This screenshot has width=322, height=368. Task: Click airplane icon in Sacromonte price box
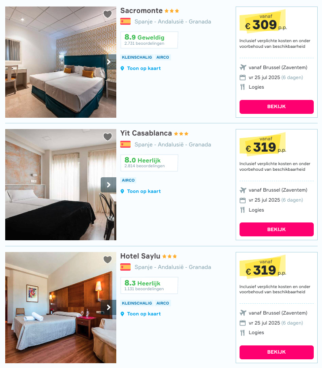[x=243, y=67]
